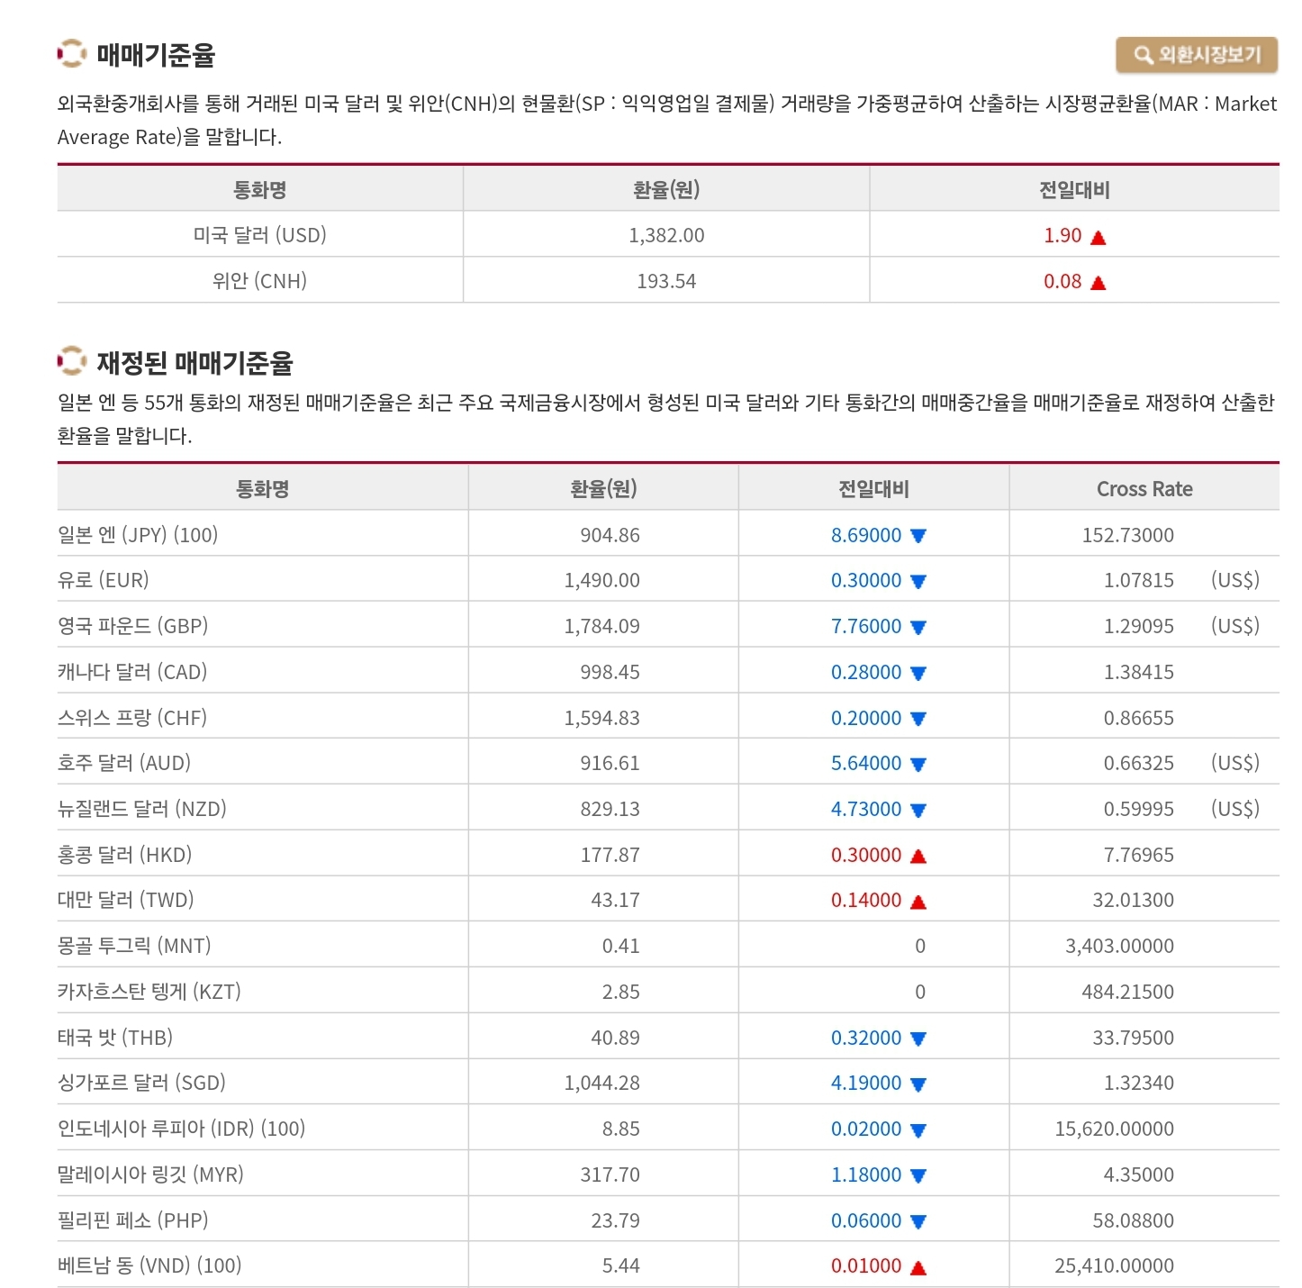Click the 환율(원) header in the lower table
The height and width of the screenshot is (1288, 1302).
603,489
